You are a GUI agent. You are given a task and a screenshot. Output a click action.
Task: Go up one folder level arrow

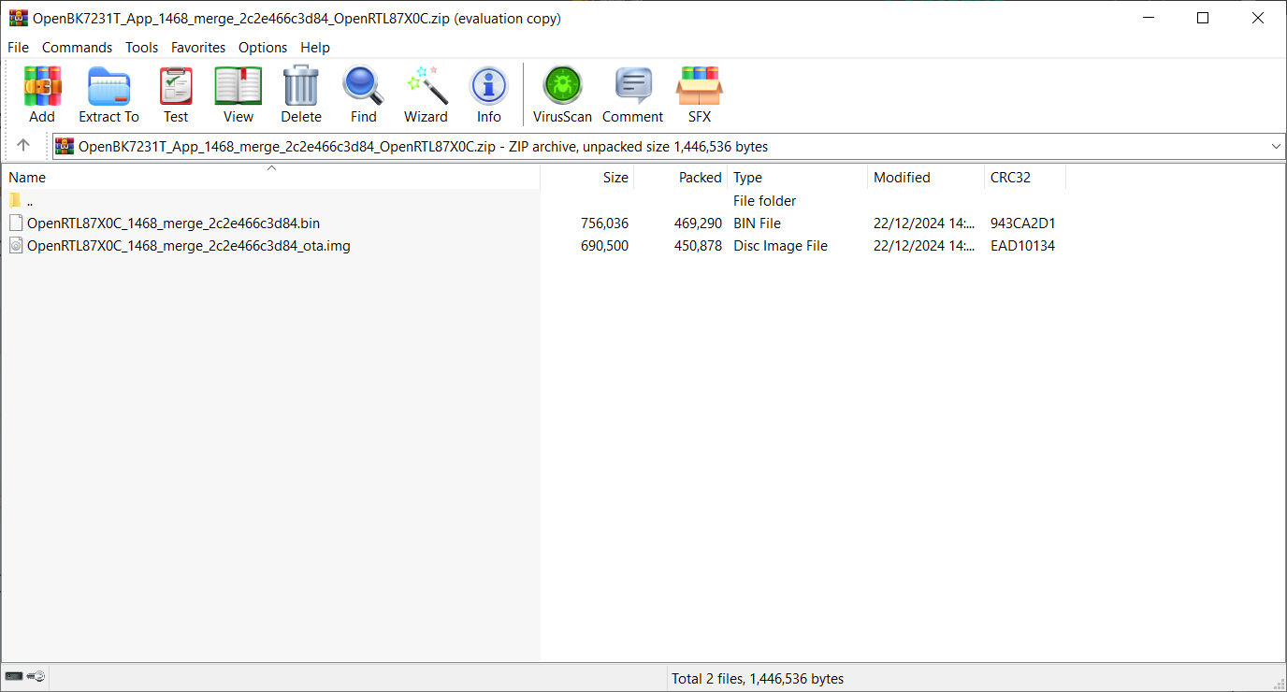[23, 146]
